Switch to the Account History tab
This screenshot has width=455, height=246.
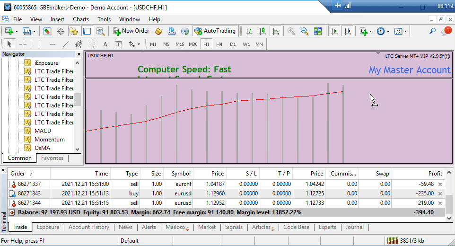click(89, 227)
